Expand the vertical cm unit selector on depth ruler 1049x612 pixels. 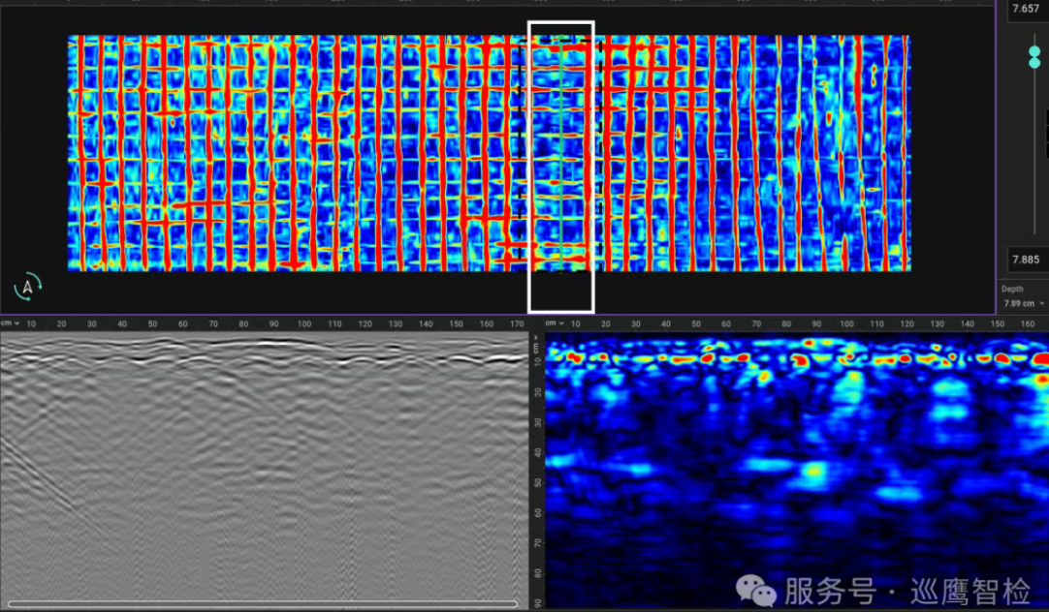click(538, 348)
